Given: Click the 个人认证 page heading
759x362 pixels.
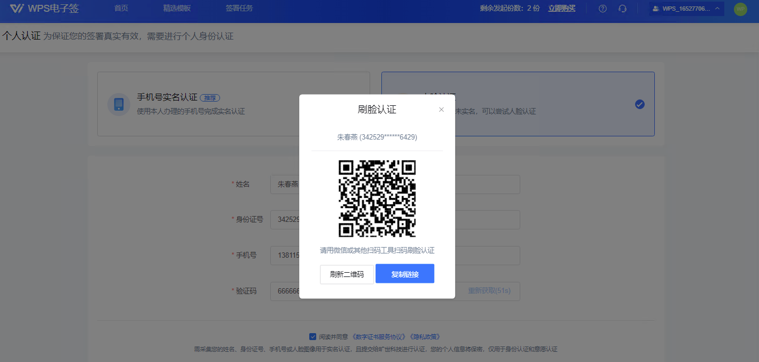Looking at the screenshot, I should click(21, 36).
